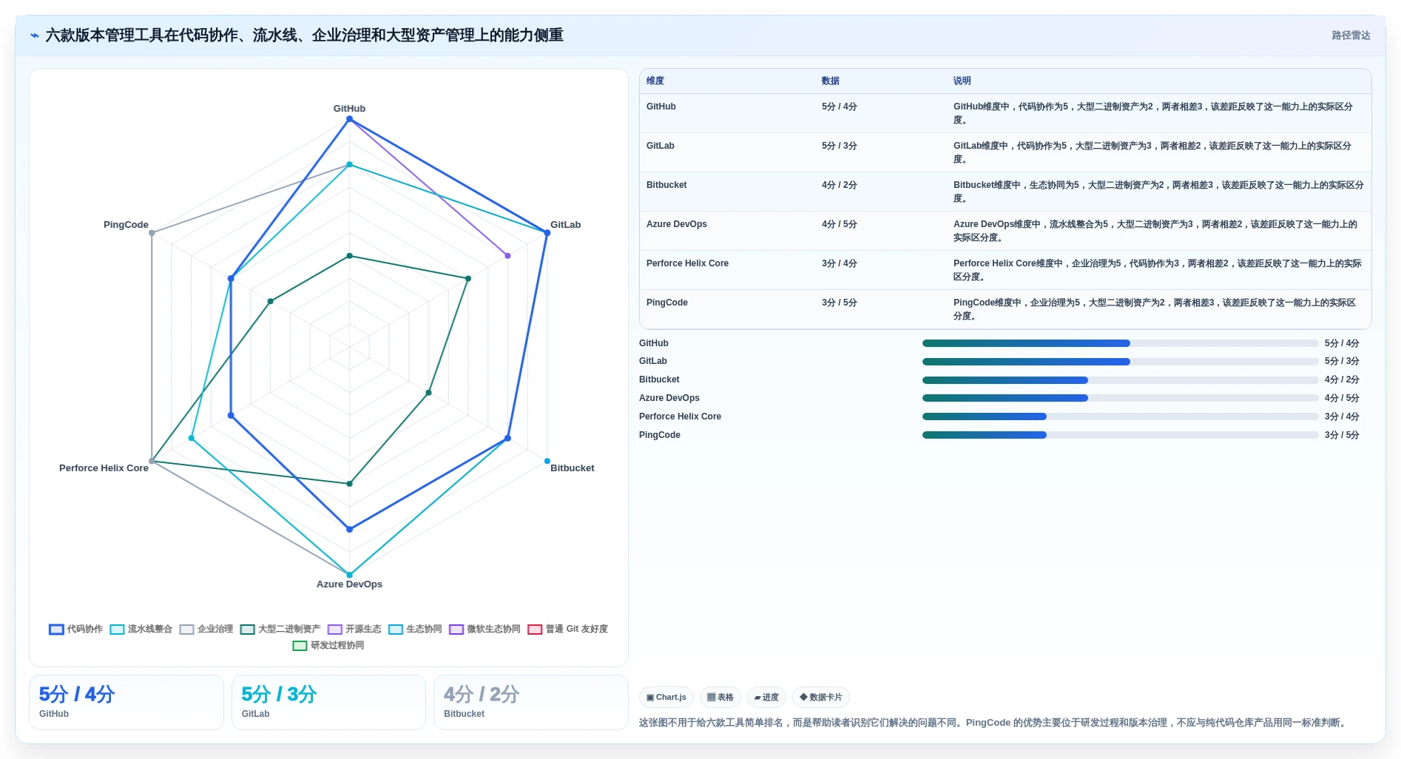Click the GitHub vertex point on radar
The image size is (1401, 759).
click(350, 119)
